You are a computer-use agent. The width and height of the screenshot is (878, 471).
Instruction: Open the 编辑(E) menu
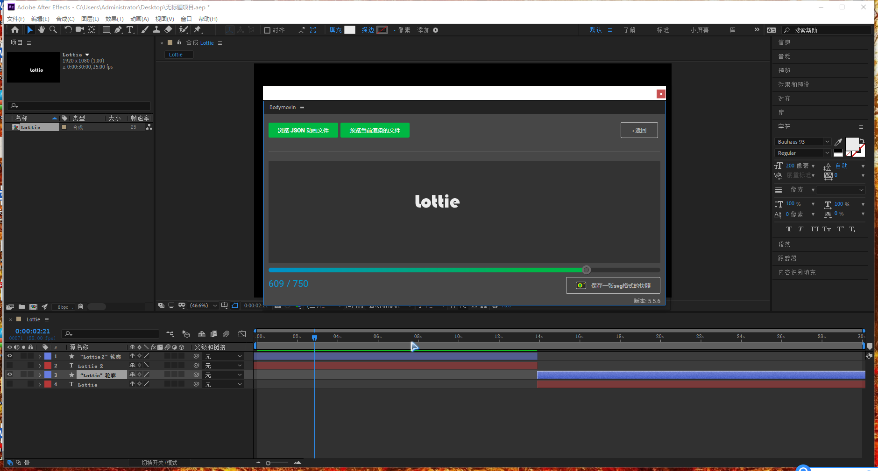click(x=40, y=19)
